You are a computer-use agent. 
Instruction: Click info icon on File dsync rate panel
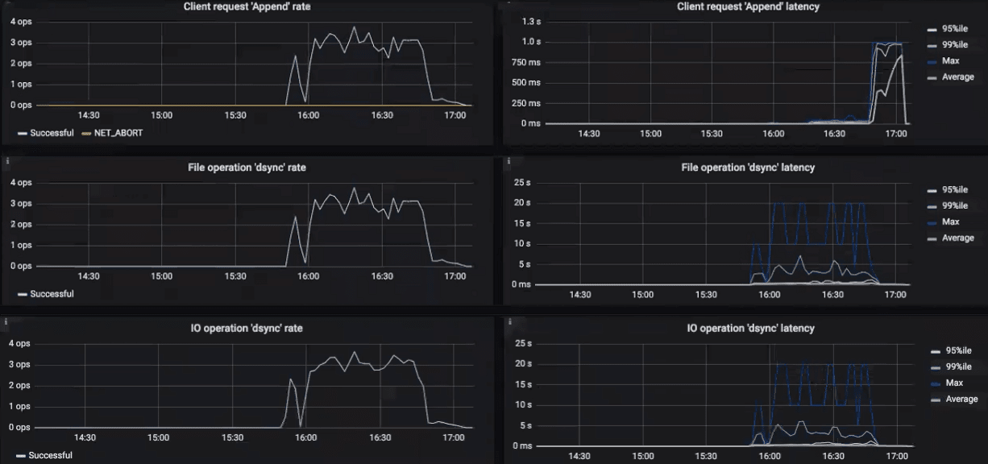point(6,161)
